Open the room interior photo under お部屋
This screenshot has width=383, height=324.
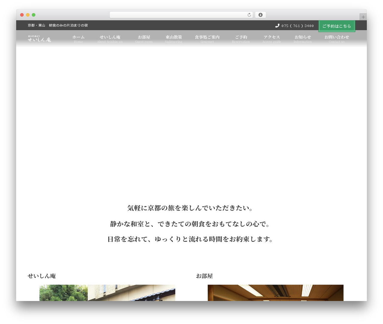[x=276, y=293]
